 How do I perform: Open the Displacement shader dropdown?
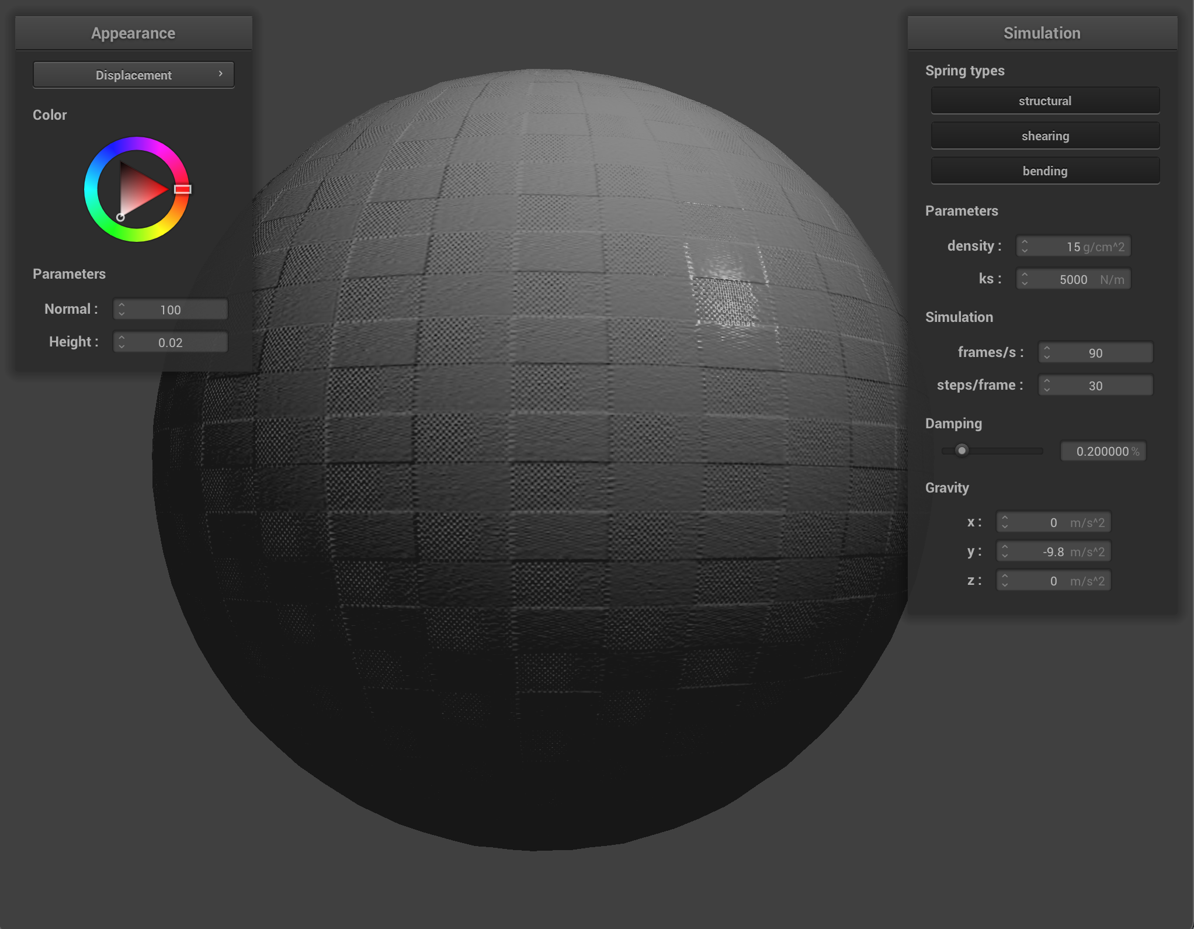pyautogui.click(x=134, y=75)
